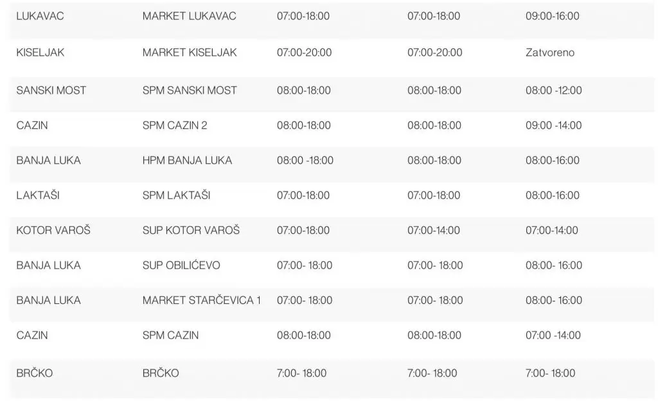Click the BRČKO city cell
The width and height of the screenshot is (658, 406).
tap(35, 373)
